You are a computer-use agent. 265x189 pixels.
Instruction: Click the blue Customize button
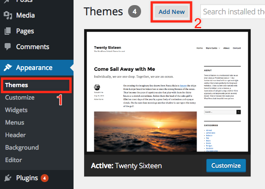[x=226, y=165]
